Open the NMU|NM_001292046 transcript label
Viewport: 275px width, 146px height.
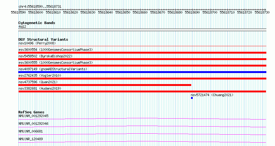click(33, 124)
